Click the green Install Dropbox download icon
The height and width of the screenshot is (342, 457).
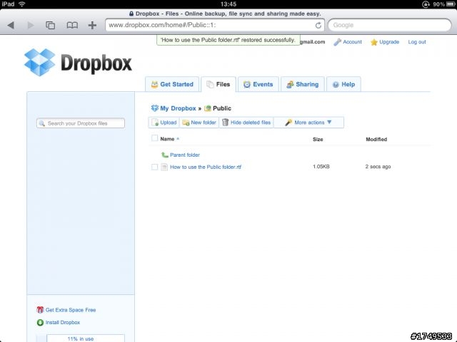[40, 322]
